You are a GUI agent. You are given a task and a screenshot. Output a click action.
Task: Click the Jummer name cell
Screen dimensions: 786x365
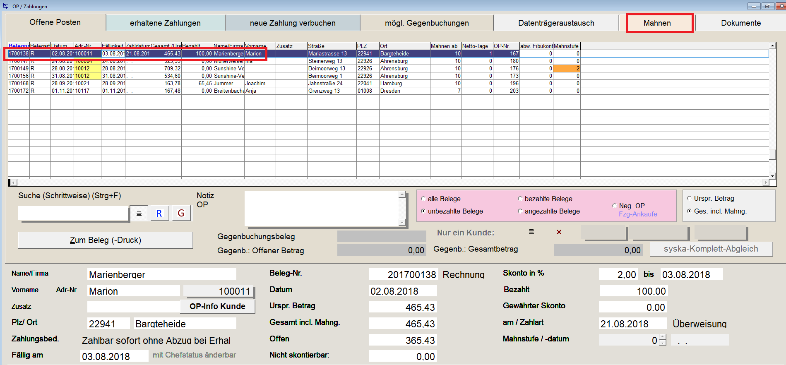(x=228, y=83)
